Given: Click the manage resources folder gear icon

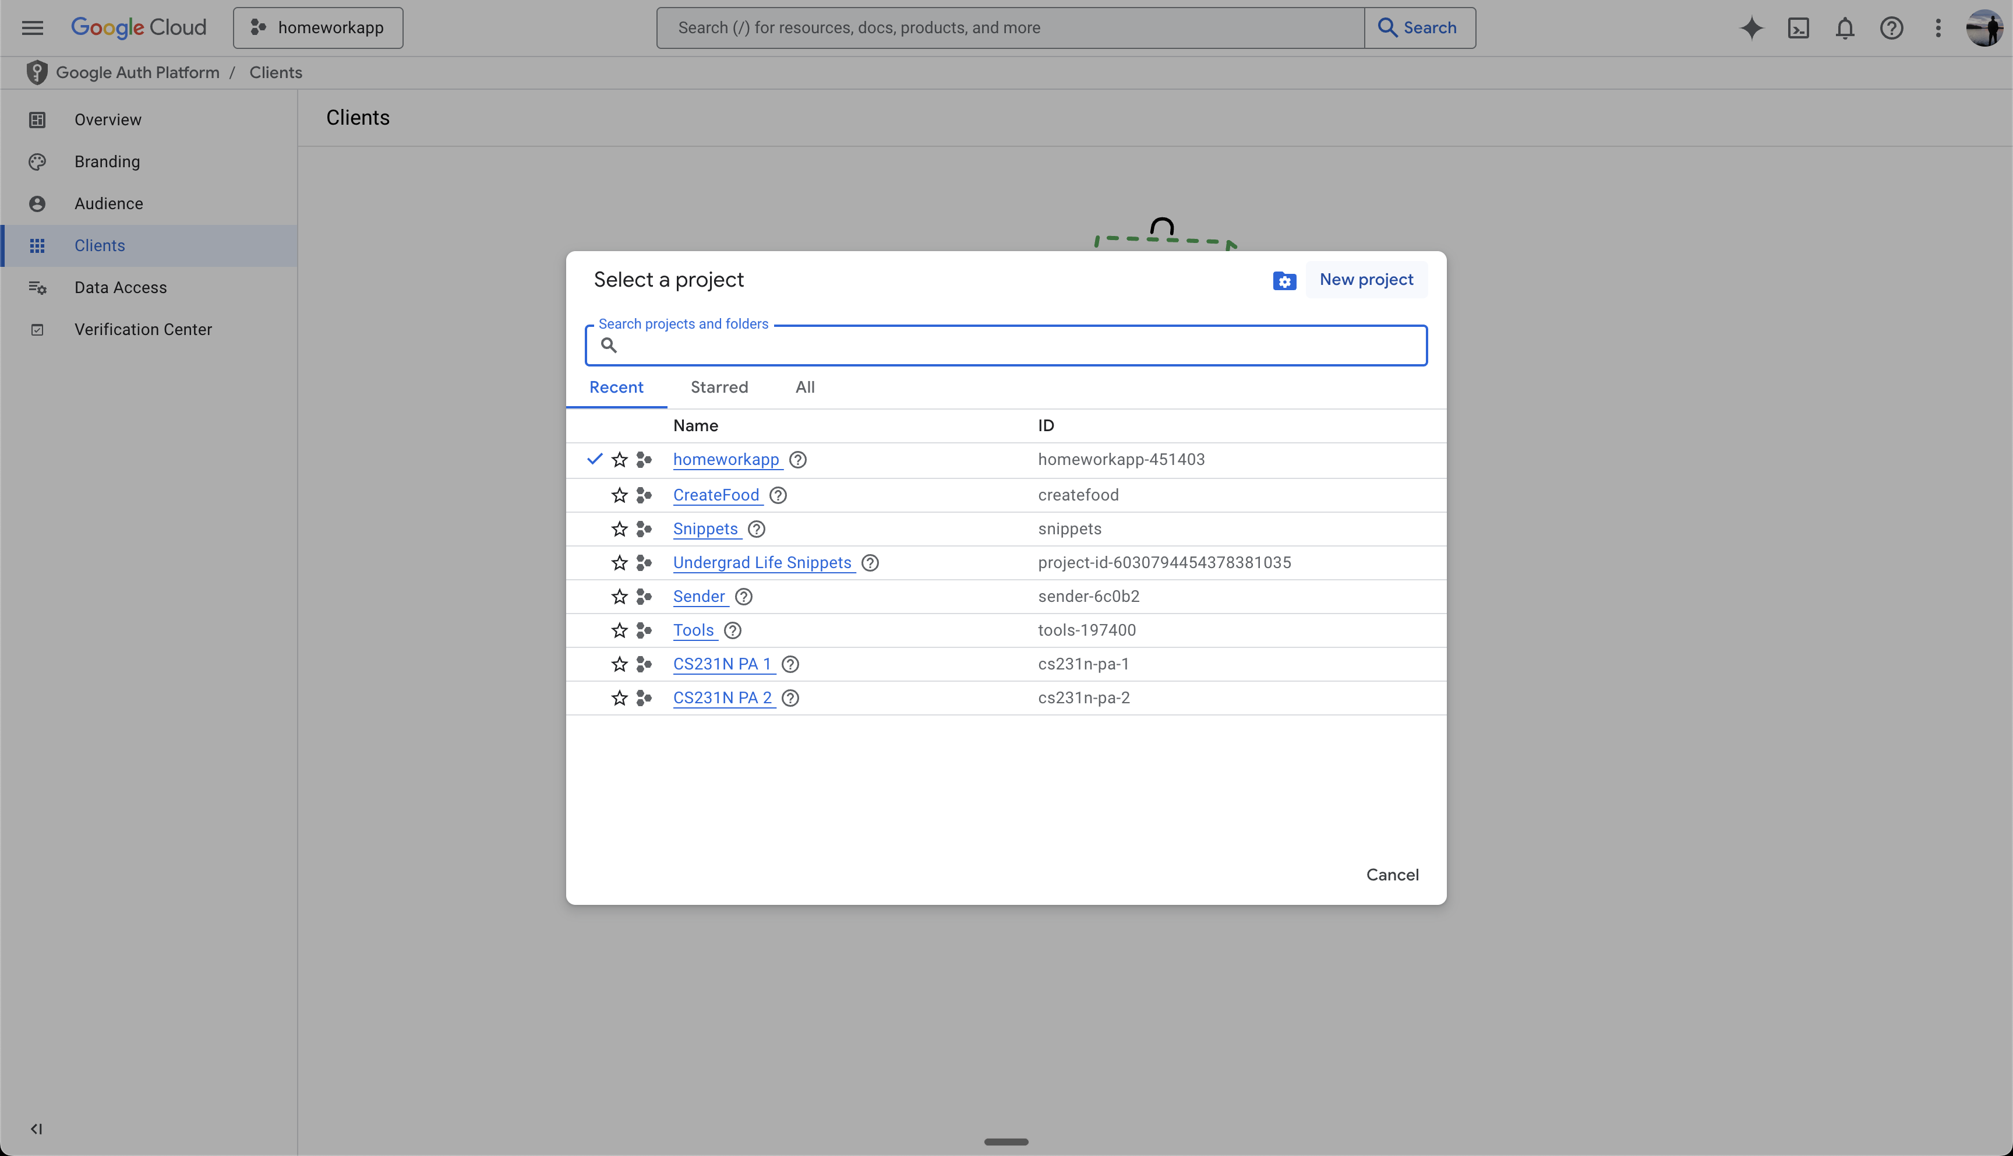Looking at the screenshot, I should tap(1284, 281).
